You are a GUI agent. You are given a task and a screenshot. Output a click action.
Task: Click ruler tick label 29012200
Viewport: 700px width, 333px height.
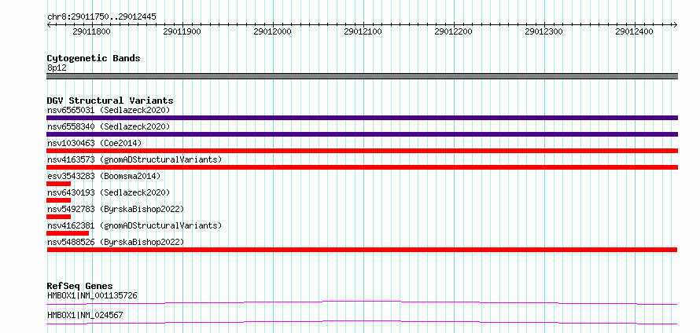point(454,31)
